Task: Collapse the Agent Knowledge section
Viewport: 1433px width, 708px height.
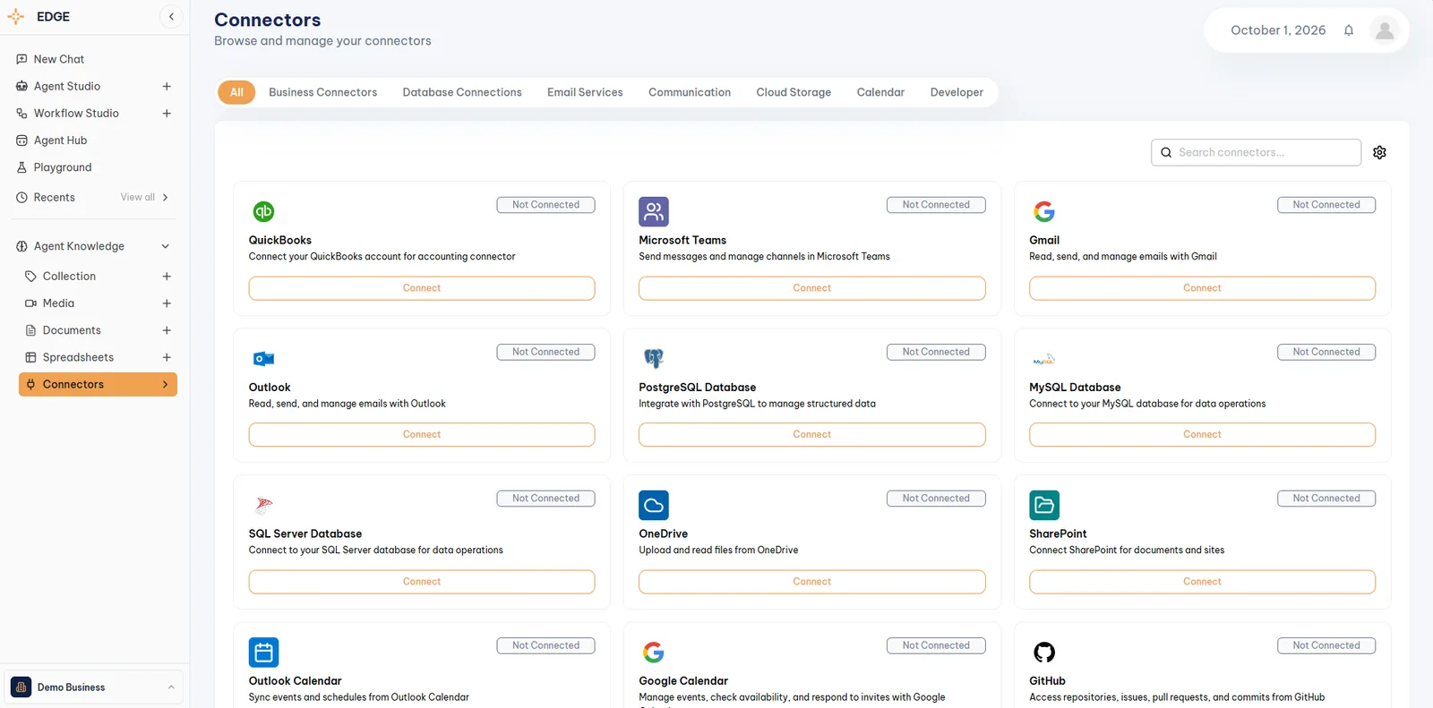Action: pos(165,246)
